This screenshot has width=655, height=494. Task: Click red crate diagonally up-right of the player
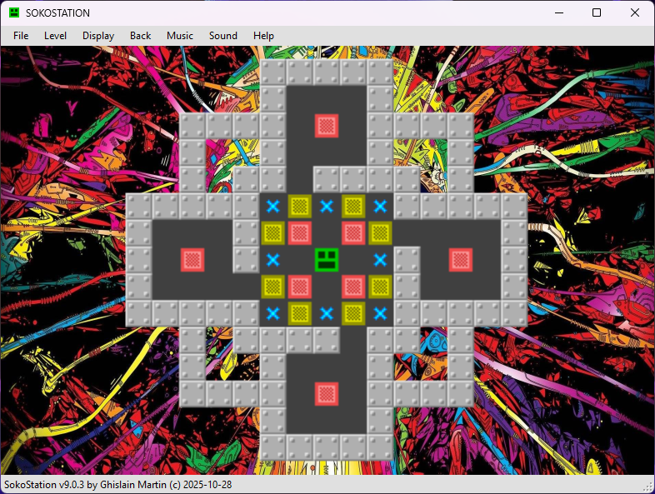click(353, 233)
